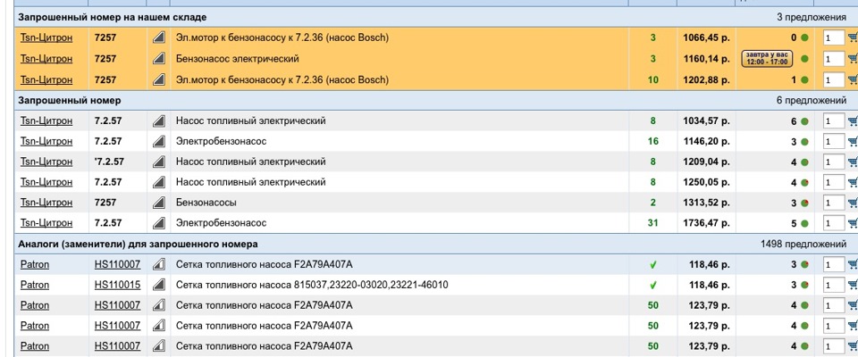Click the info icon in the 1146,20 р. row
The height and width of the screenshot is (357, 858).
pos(158,141)
